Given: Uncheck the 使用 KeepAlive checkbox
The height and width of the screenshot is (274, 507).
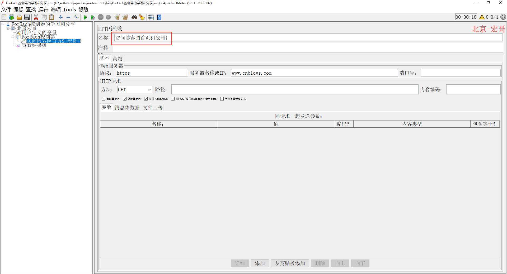Looking at the screenshot, I should pyautogui.click(x=146, y=99).
